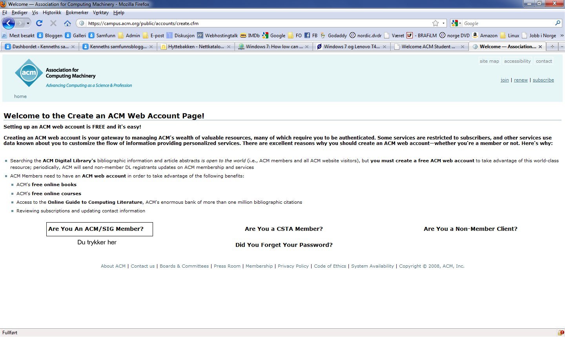Open the Jobb i Norge bookmark
565x337 pixels.
pyautogui.click(x=539, y=35)
